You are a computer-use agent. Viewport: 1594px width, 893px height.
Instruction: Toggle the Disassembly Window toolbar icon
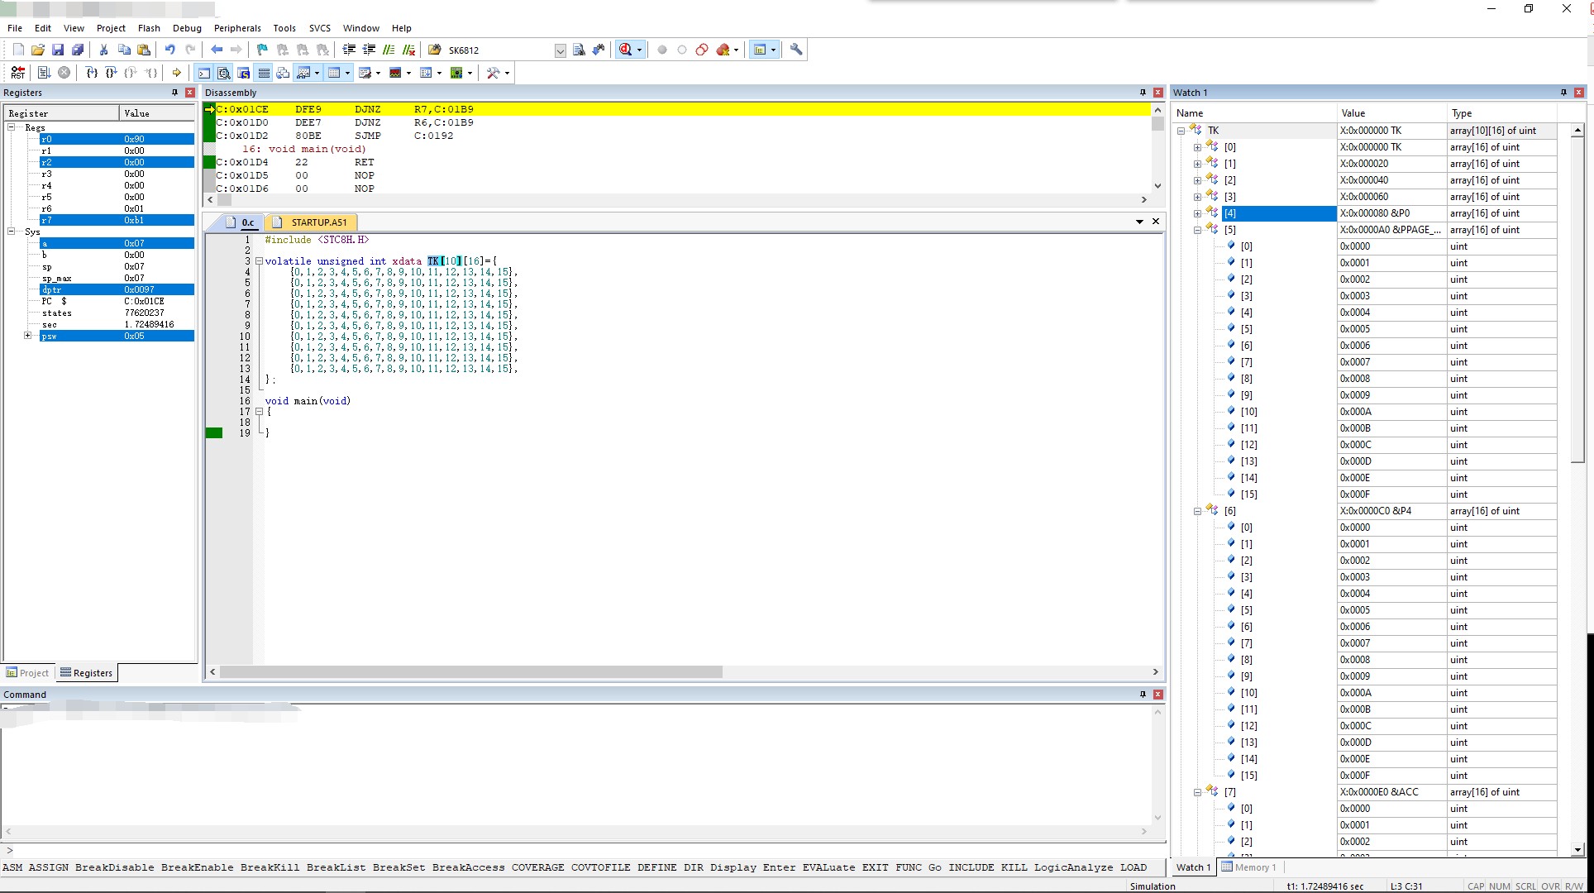click(224, 73)
